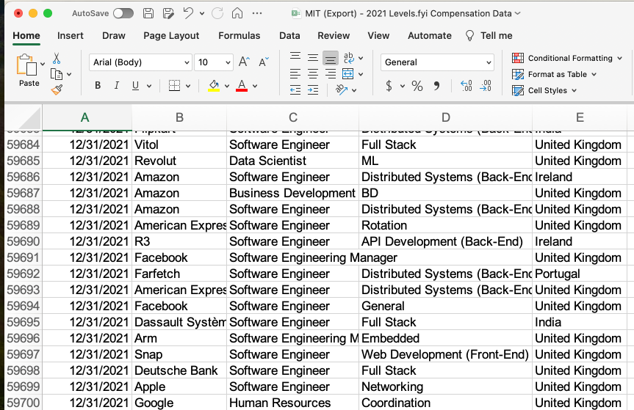Open the more options ellipsis in title bar
The image size is (634, 410).
(256, 13)
